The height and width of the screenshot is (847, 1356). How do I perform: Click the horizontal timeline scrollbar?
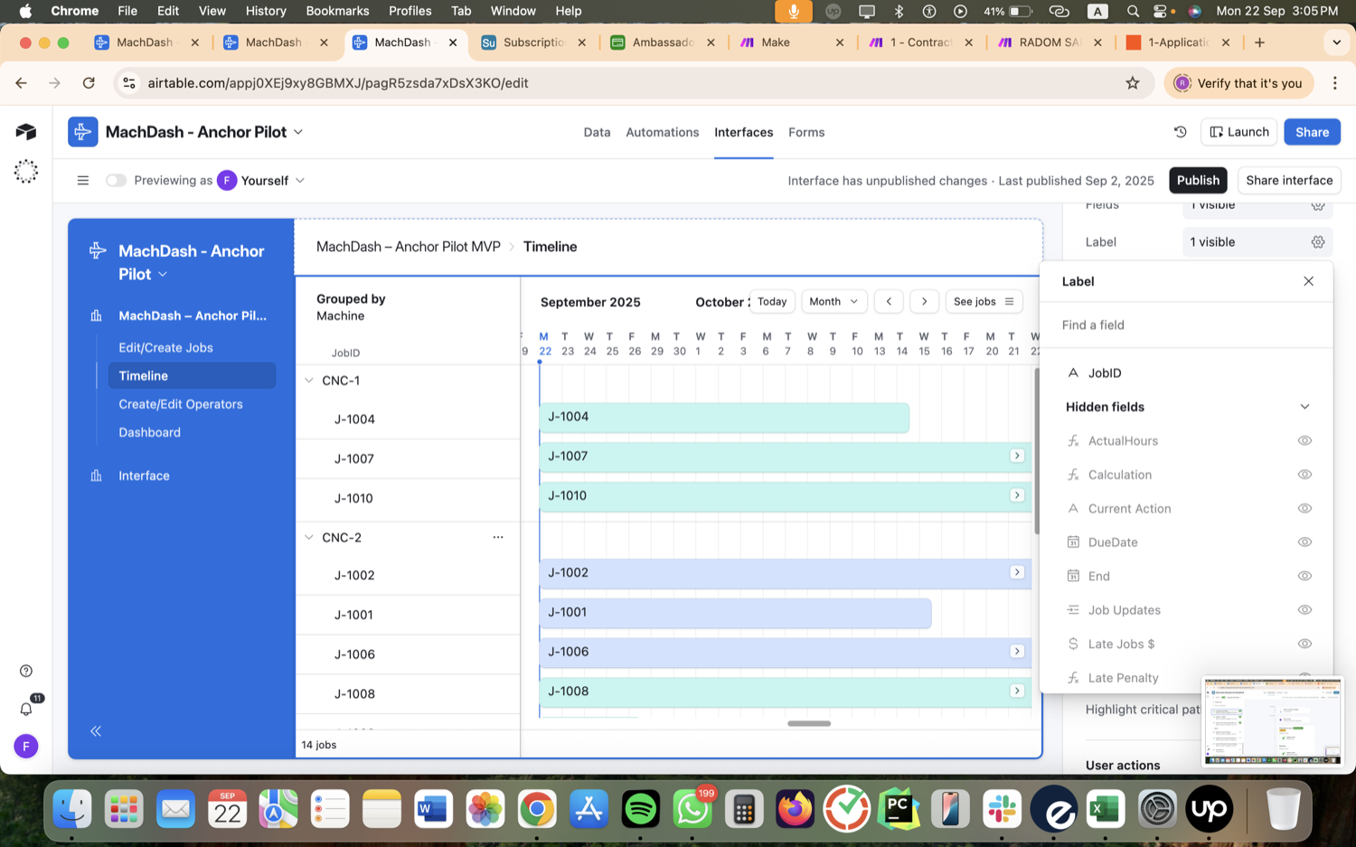809,723
